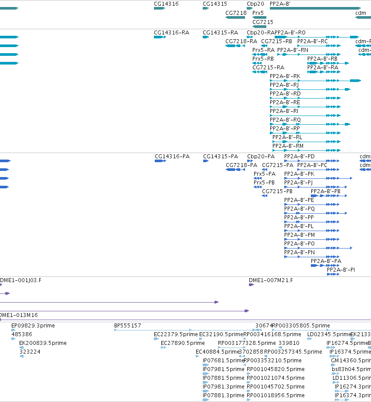371x402 pixels.
Task: Open protein PP2A-B'-PI
Action: click(341, 270)
